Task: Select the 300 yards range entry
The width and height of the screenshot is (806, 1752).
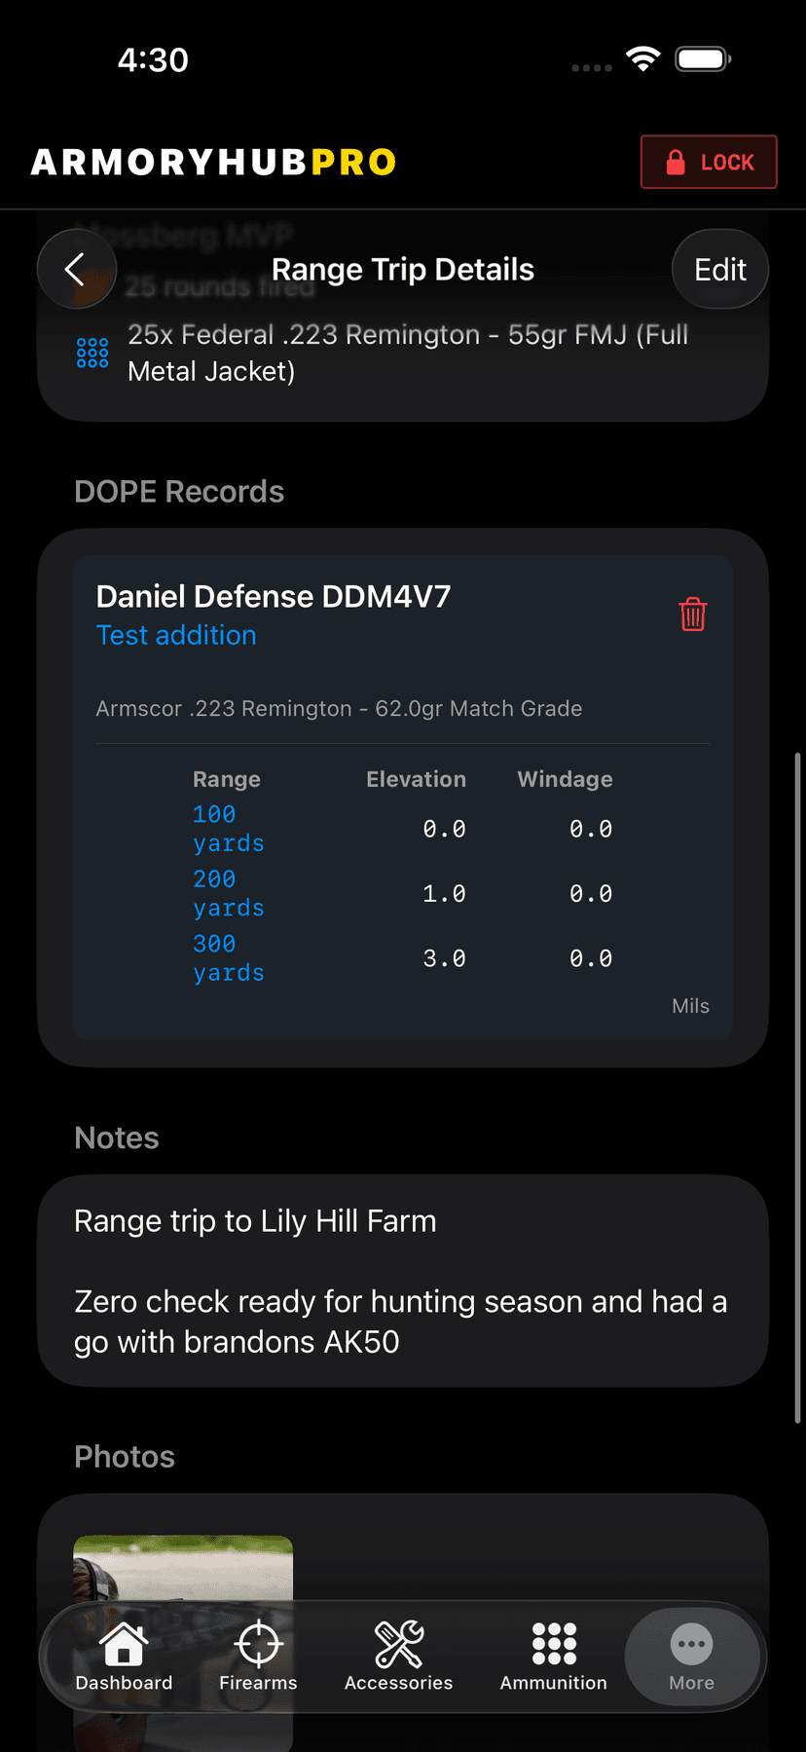Action: point(228,958)
